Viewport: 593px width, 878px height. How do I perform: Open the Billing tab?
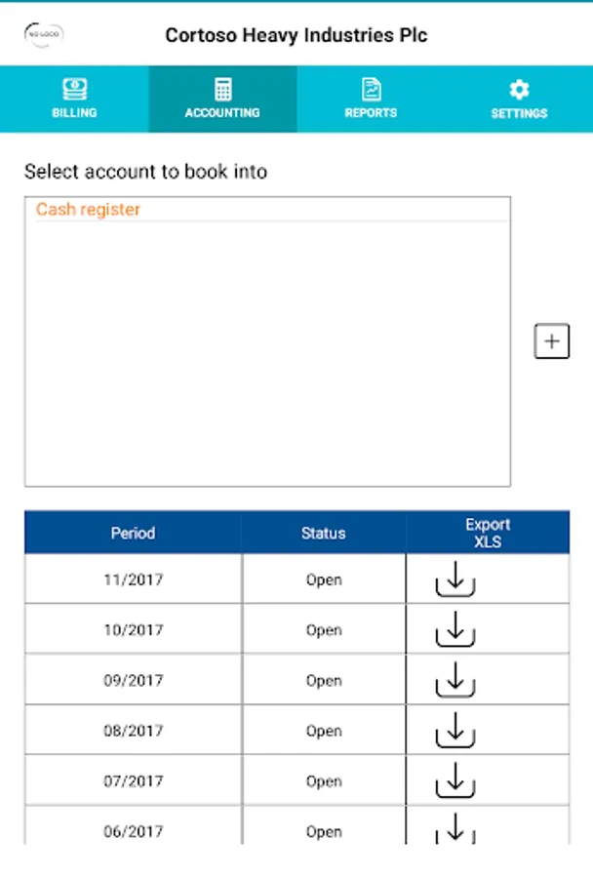pyautogui.click(x=74, y=100)
